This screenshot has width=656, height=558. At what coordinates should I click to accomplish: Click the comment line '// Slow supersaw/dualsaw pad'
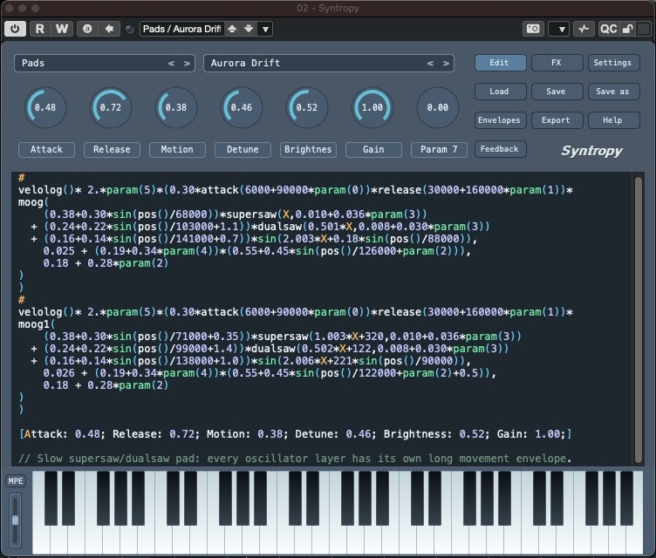[295, 459]
